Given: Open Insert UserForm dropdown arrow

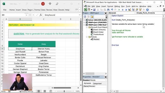Looking at the screenshot, I should [92, 10].
